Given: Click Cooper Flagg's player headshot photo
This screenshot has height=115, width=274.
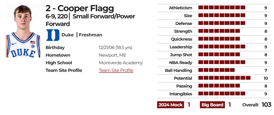Looking at the screenshot, I should [23, 31].
